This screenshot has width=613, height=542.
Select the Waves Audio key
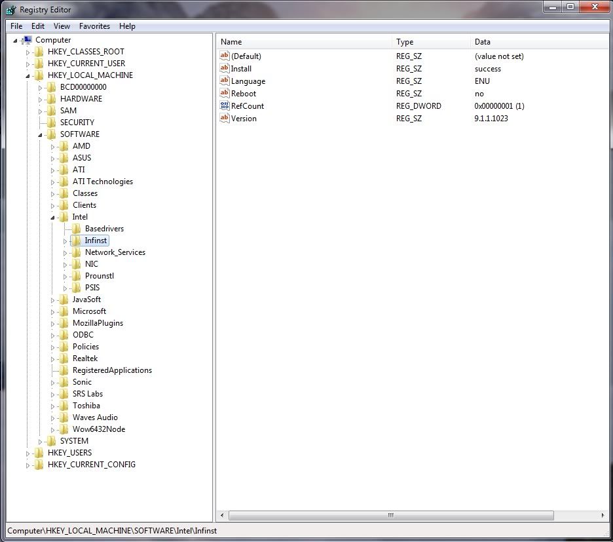[x=95, y=417]
